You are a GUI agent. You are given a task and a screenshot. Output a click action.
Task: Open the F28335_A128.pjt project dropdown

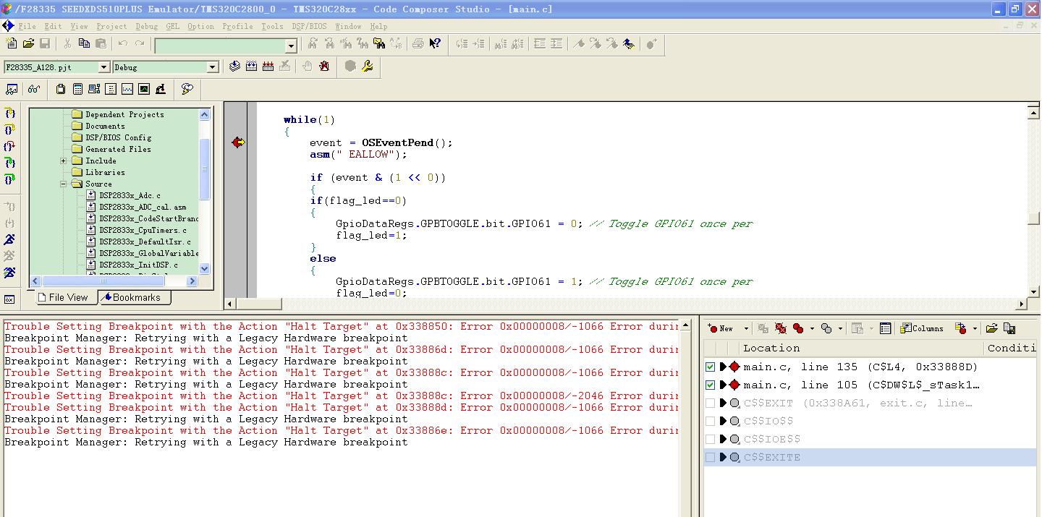click(103, 67)
